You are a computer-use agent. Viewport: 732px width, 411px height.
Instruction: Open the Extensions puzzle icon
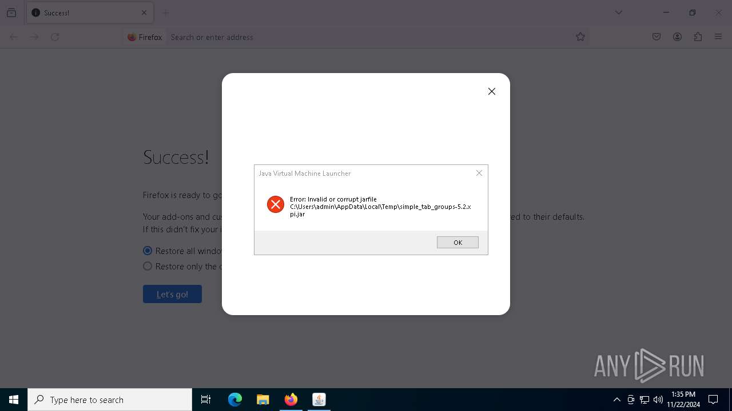coord(698,37)
